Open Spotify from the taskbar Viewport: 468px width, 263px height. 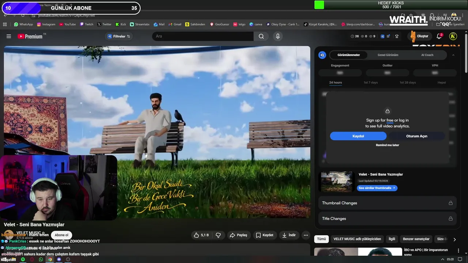click(23, 259)
